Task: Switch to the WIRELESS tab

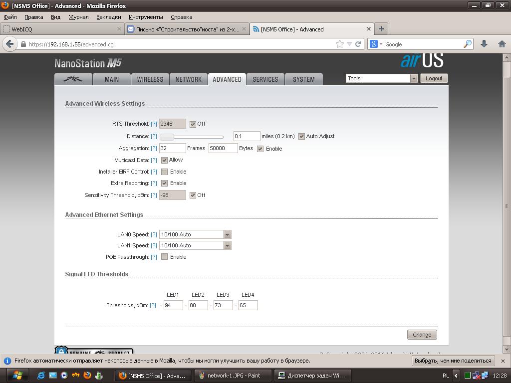Action: click(x=150, y=79)
